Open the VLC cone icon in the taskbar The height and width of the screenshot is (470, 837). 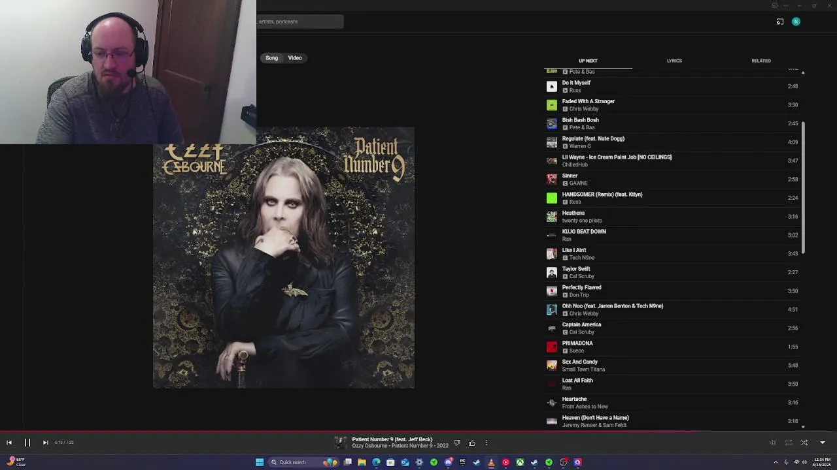491,462
